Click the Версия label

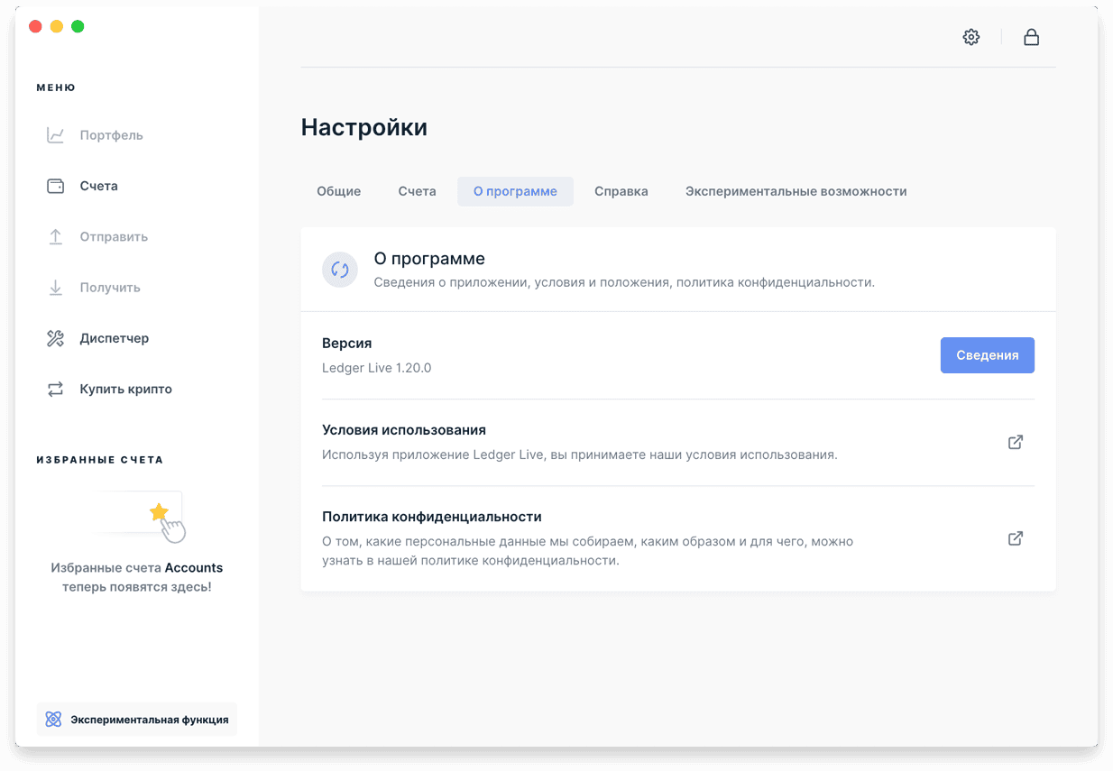[347, 344]
